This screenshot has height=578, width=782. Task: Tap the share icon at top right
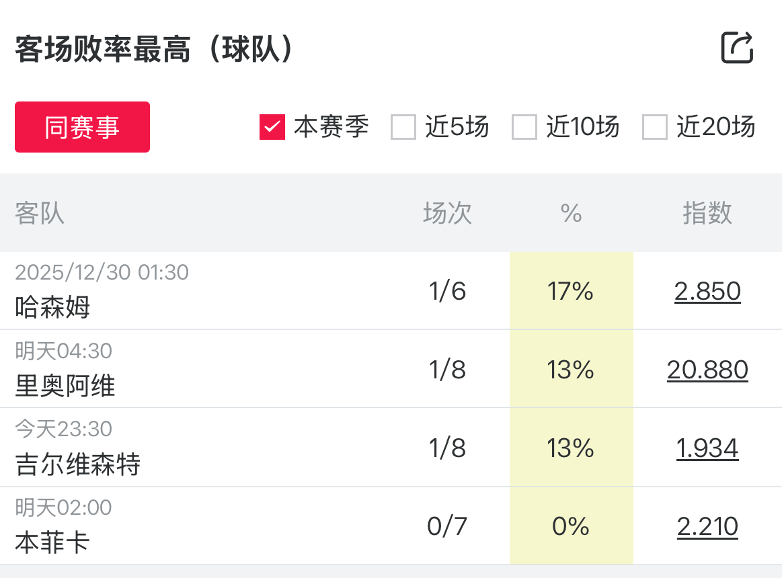(x=737, y=48)
